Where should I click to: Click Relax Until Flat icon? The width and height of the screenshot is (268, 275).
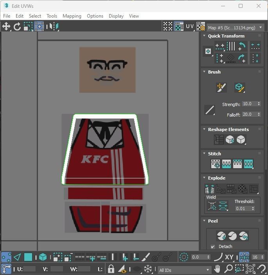pyautogui.click(x=230, y=140)
